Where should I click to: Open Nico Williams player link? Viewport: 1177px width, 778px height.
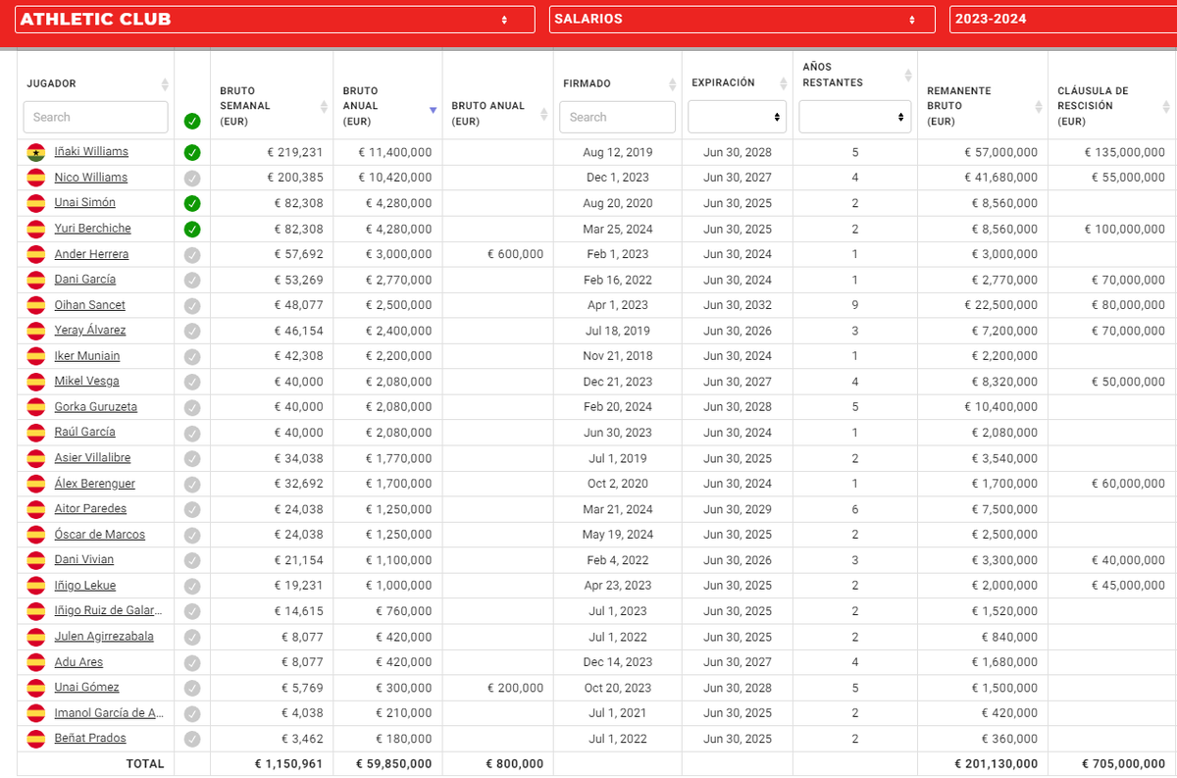pos(91,178)
